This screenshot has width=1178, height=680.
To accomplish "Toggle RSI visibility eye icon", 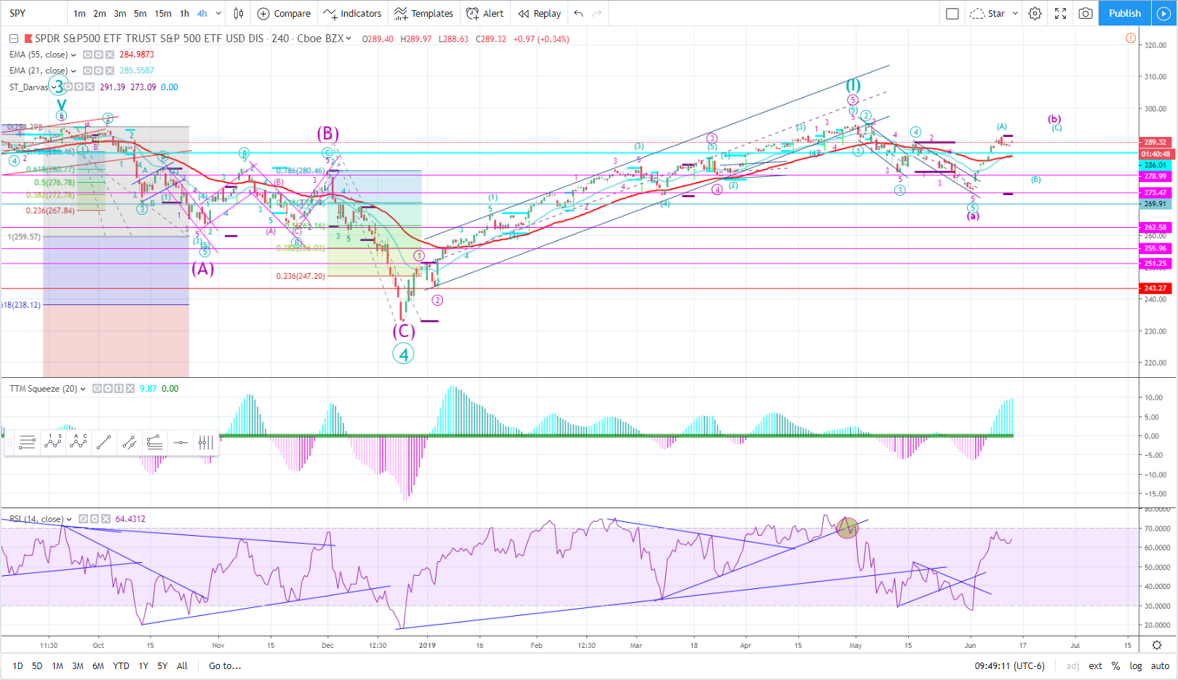I will [83, 519].
